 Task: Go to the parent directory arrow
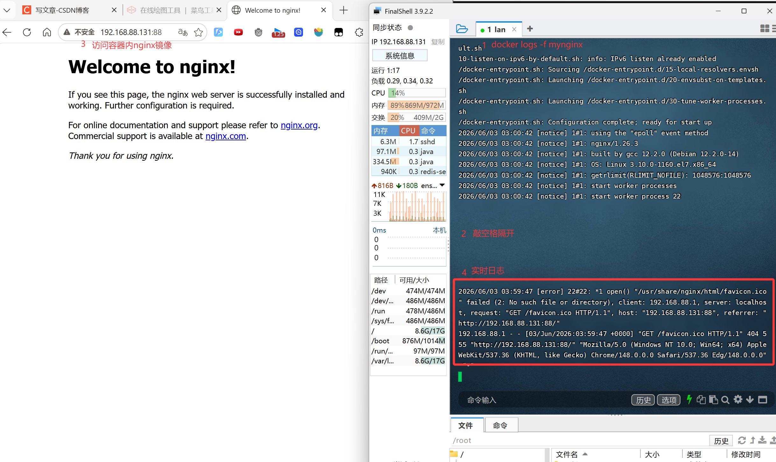point(752,440)
